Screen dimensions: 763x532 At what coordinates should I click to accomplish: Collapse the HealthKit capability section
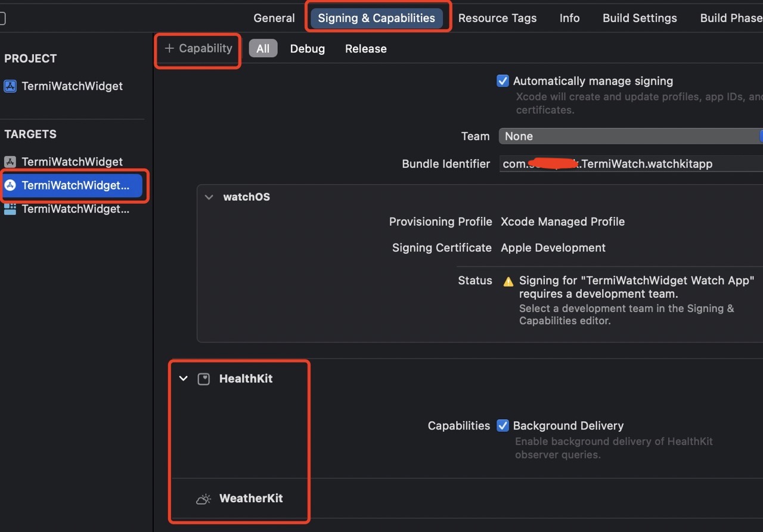coord(184,378)
